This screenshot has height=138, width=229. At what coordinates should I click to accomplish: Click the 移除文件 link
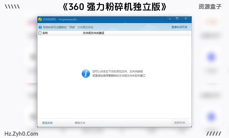[x=80, y=123]
